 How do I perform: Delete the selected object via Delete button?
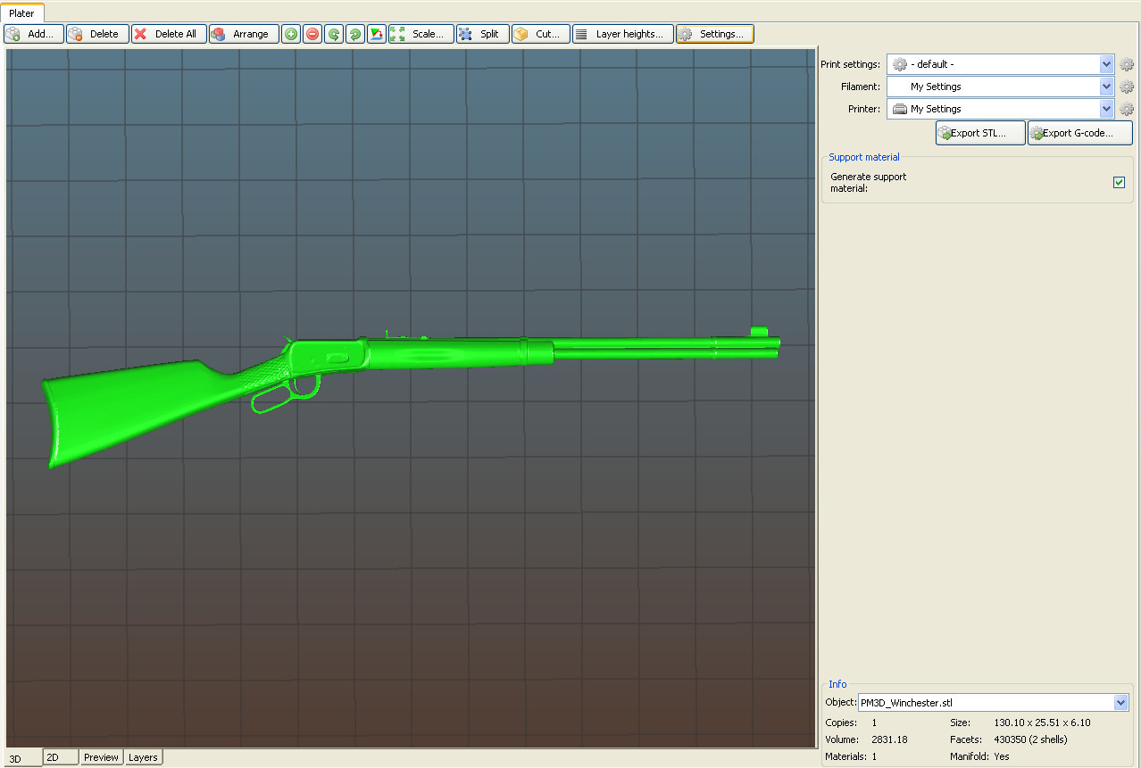pos(97,34)
